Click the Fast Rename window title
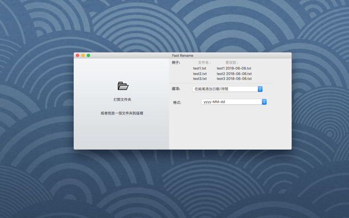Viewport: 349px width, 218px height. 182,56
